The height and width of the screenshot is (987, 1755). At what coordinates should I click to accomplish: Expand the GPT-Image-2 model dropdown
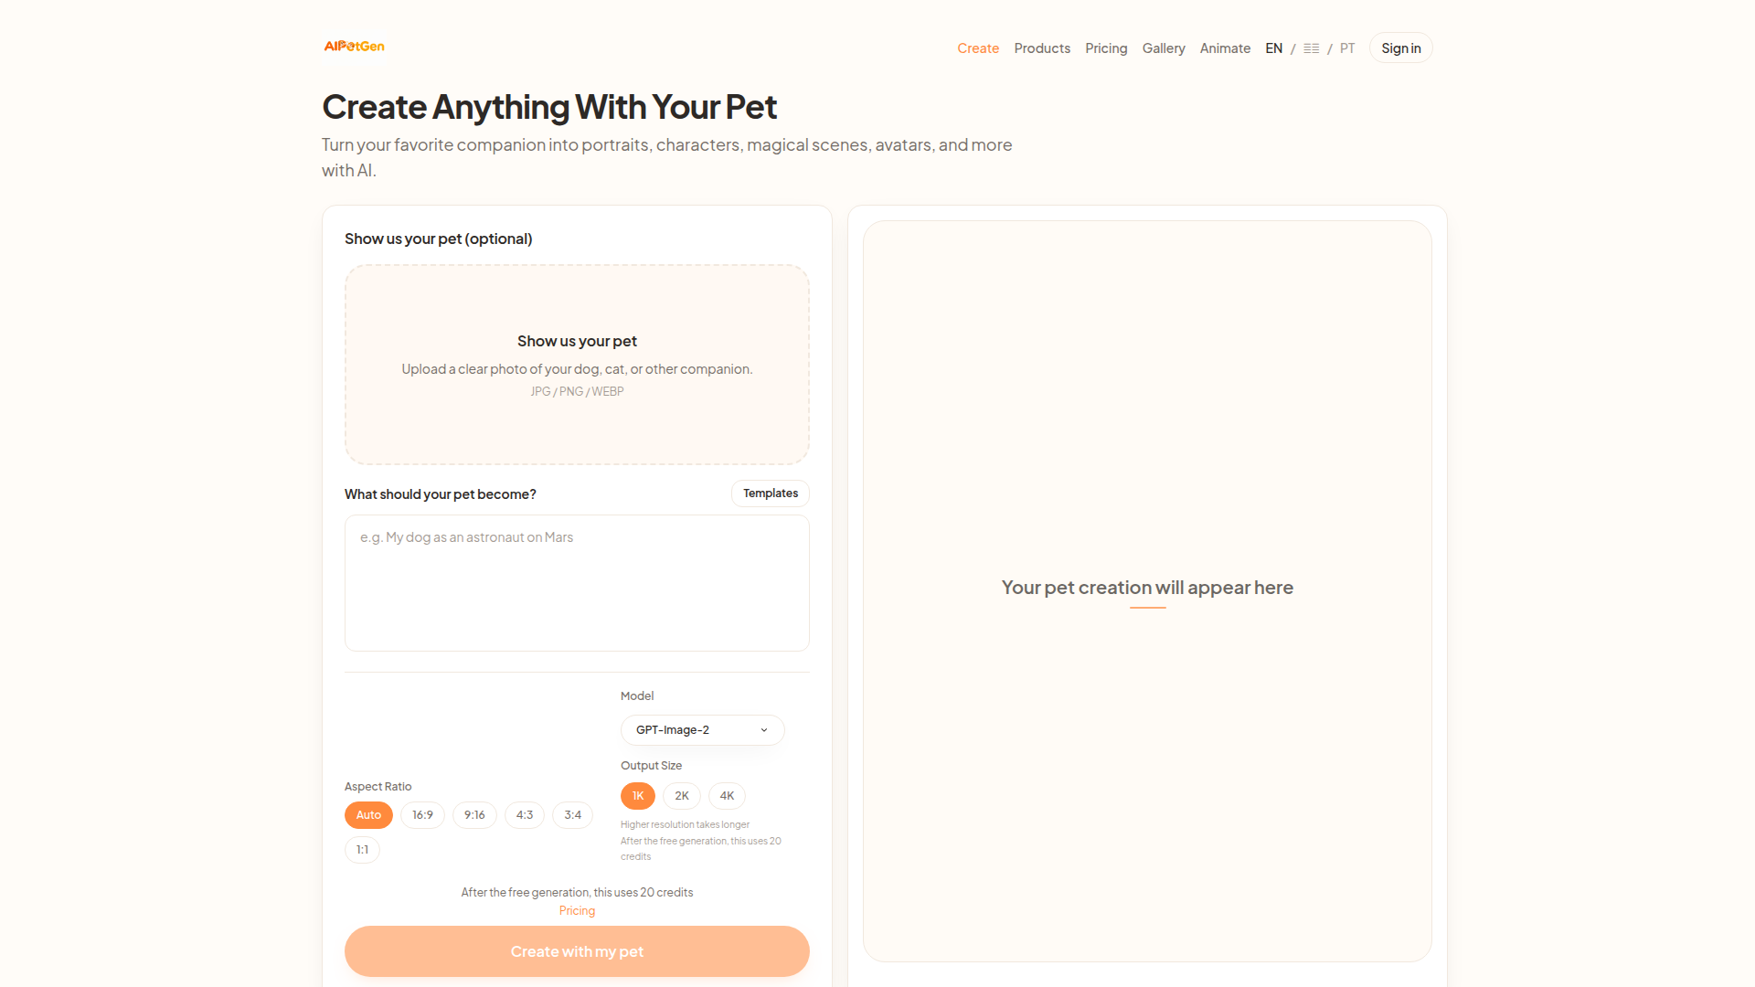coord(702,730)
